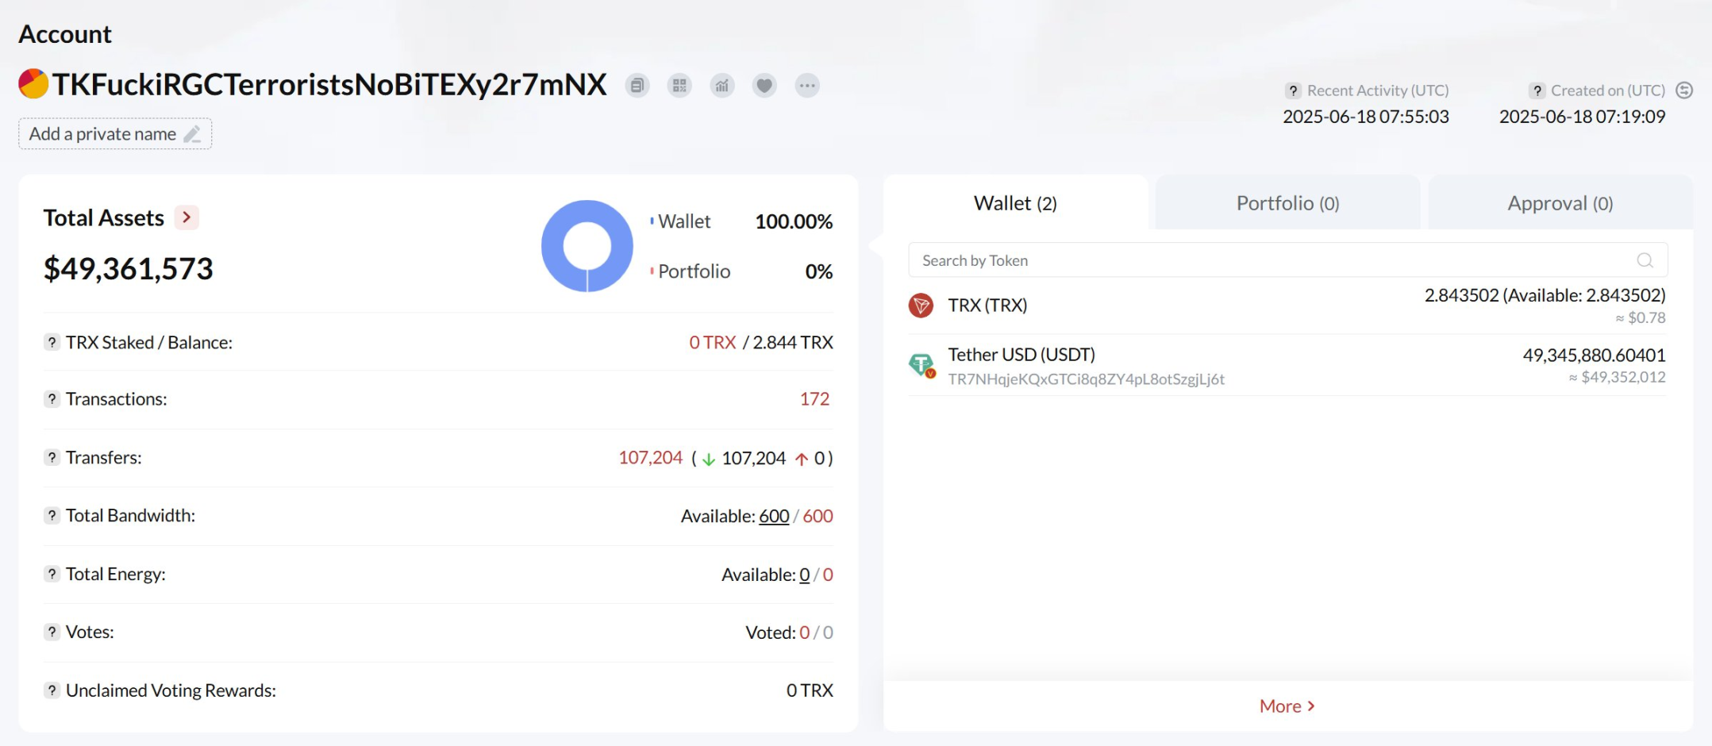Click the Total Energy help icon
Screen dimensions: 1712x746
coord(52,574)
